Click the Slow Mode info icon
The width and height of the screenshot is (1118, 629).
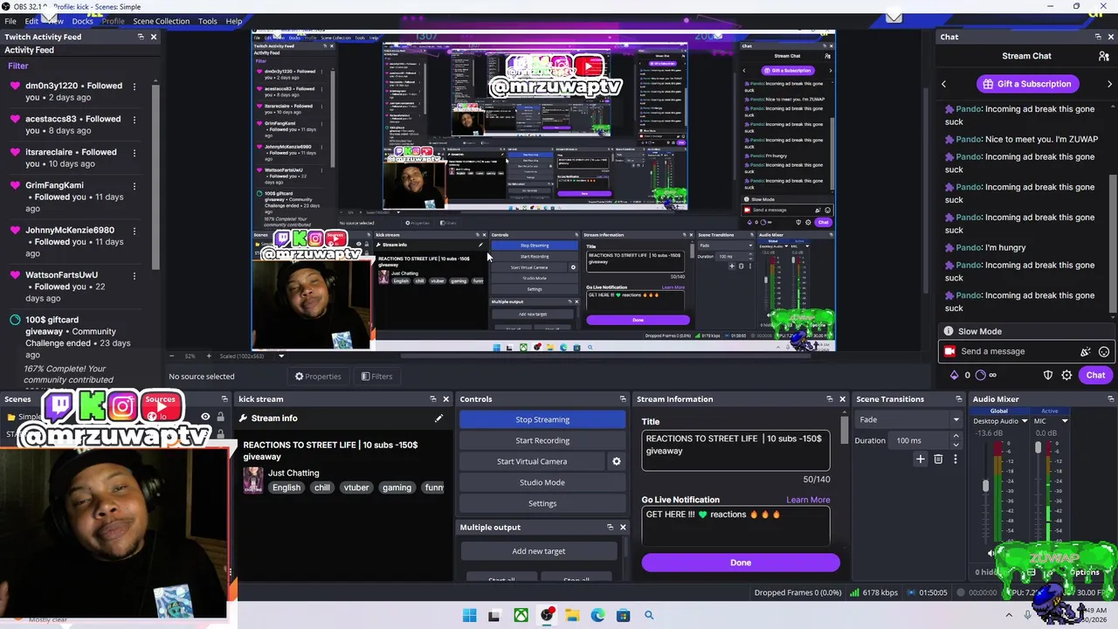(949, 331)
